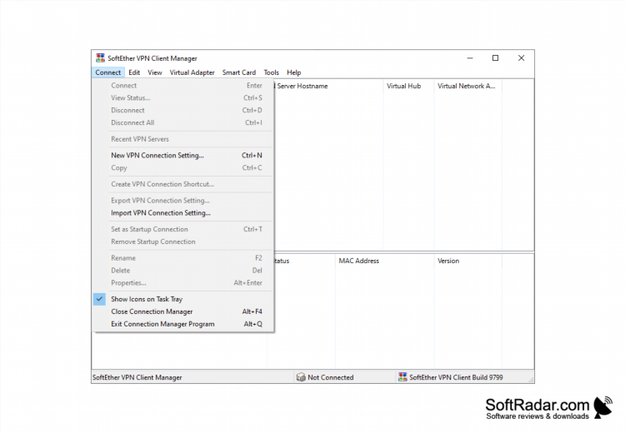
Task: Click the MAC Address column header
Action: click(385, 261)
